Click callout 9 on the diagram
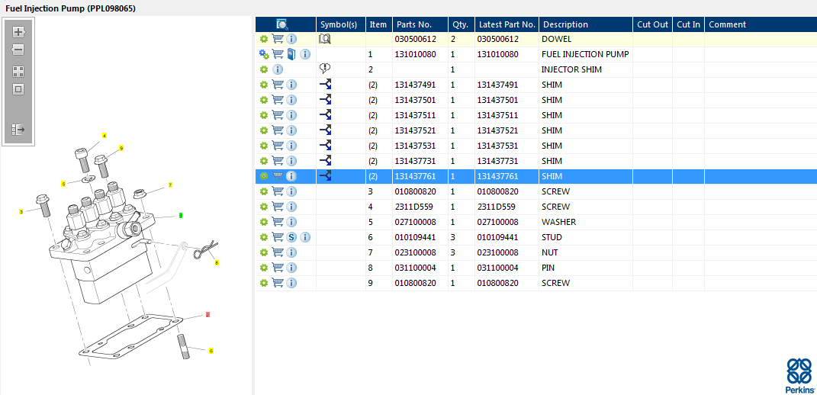 tap(121, 148)
